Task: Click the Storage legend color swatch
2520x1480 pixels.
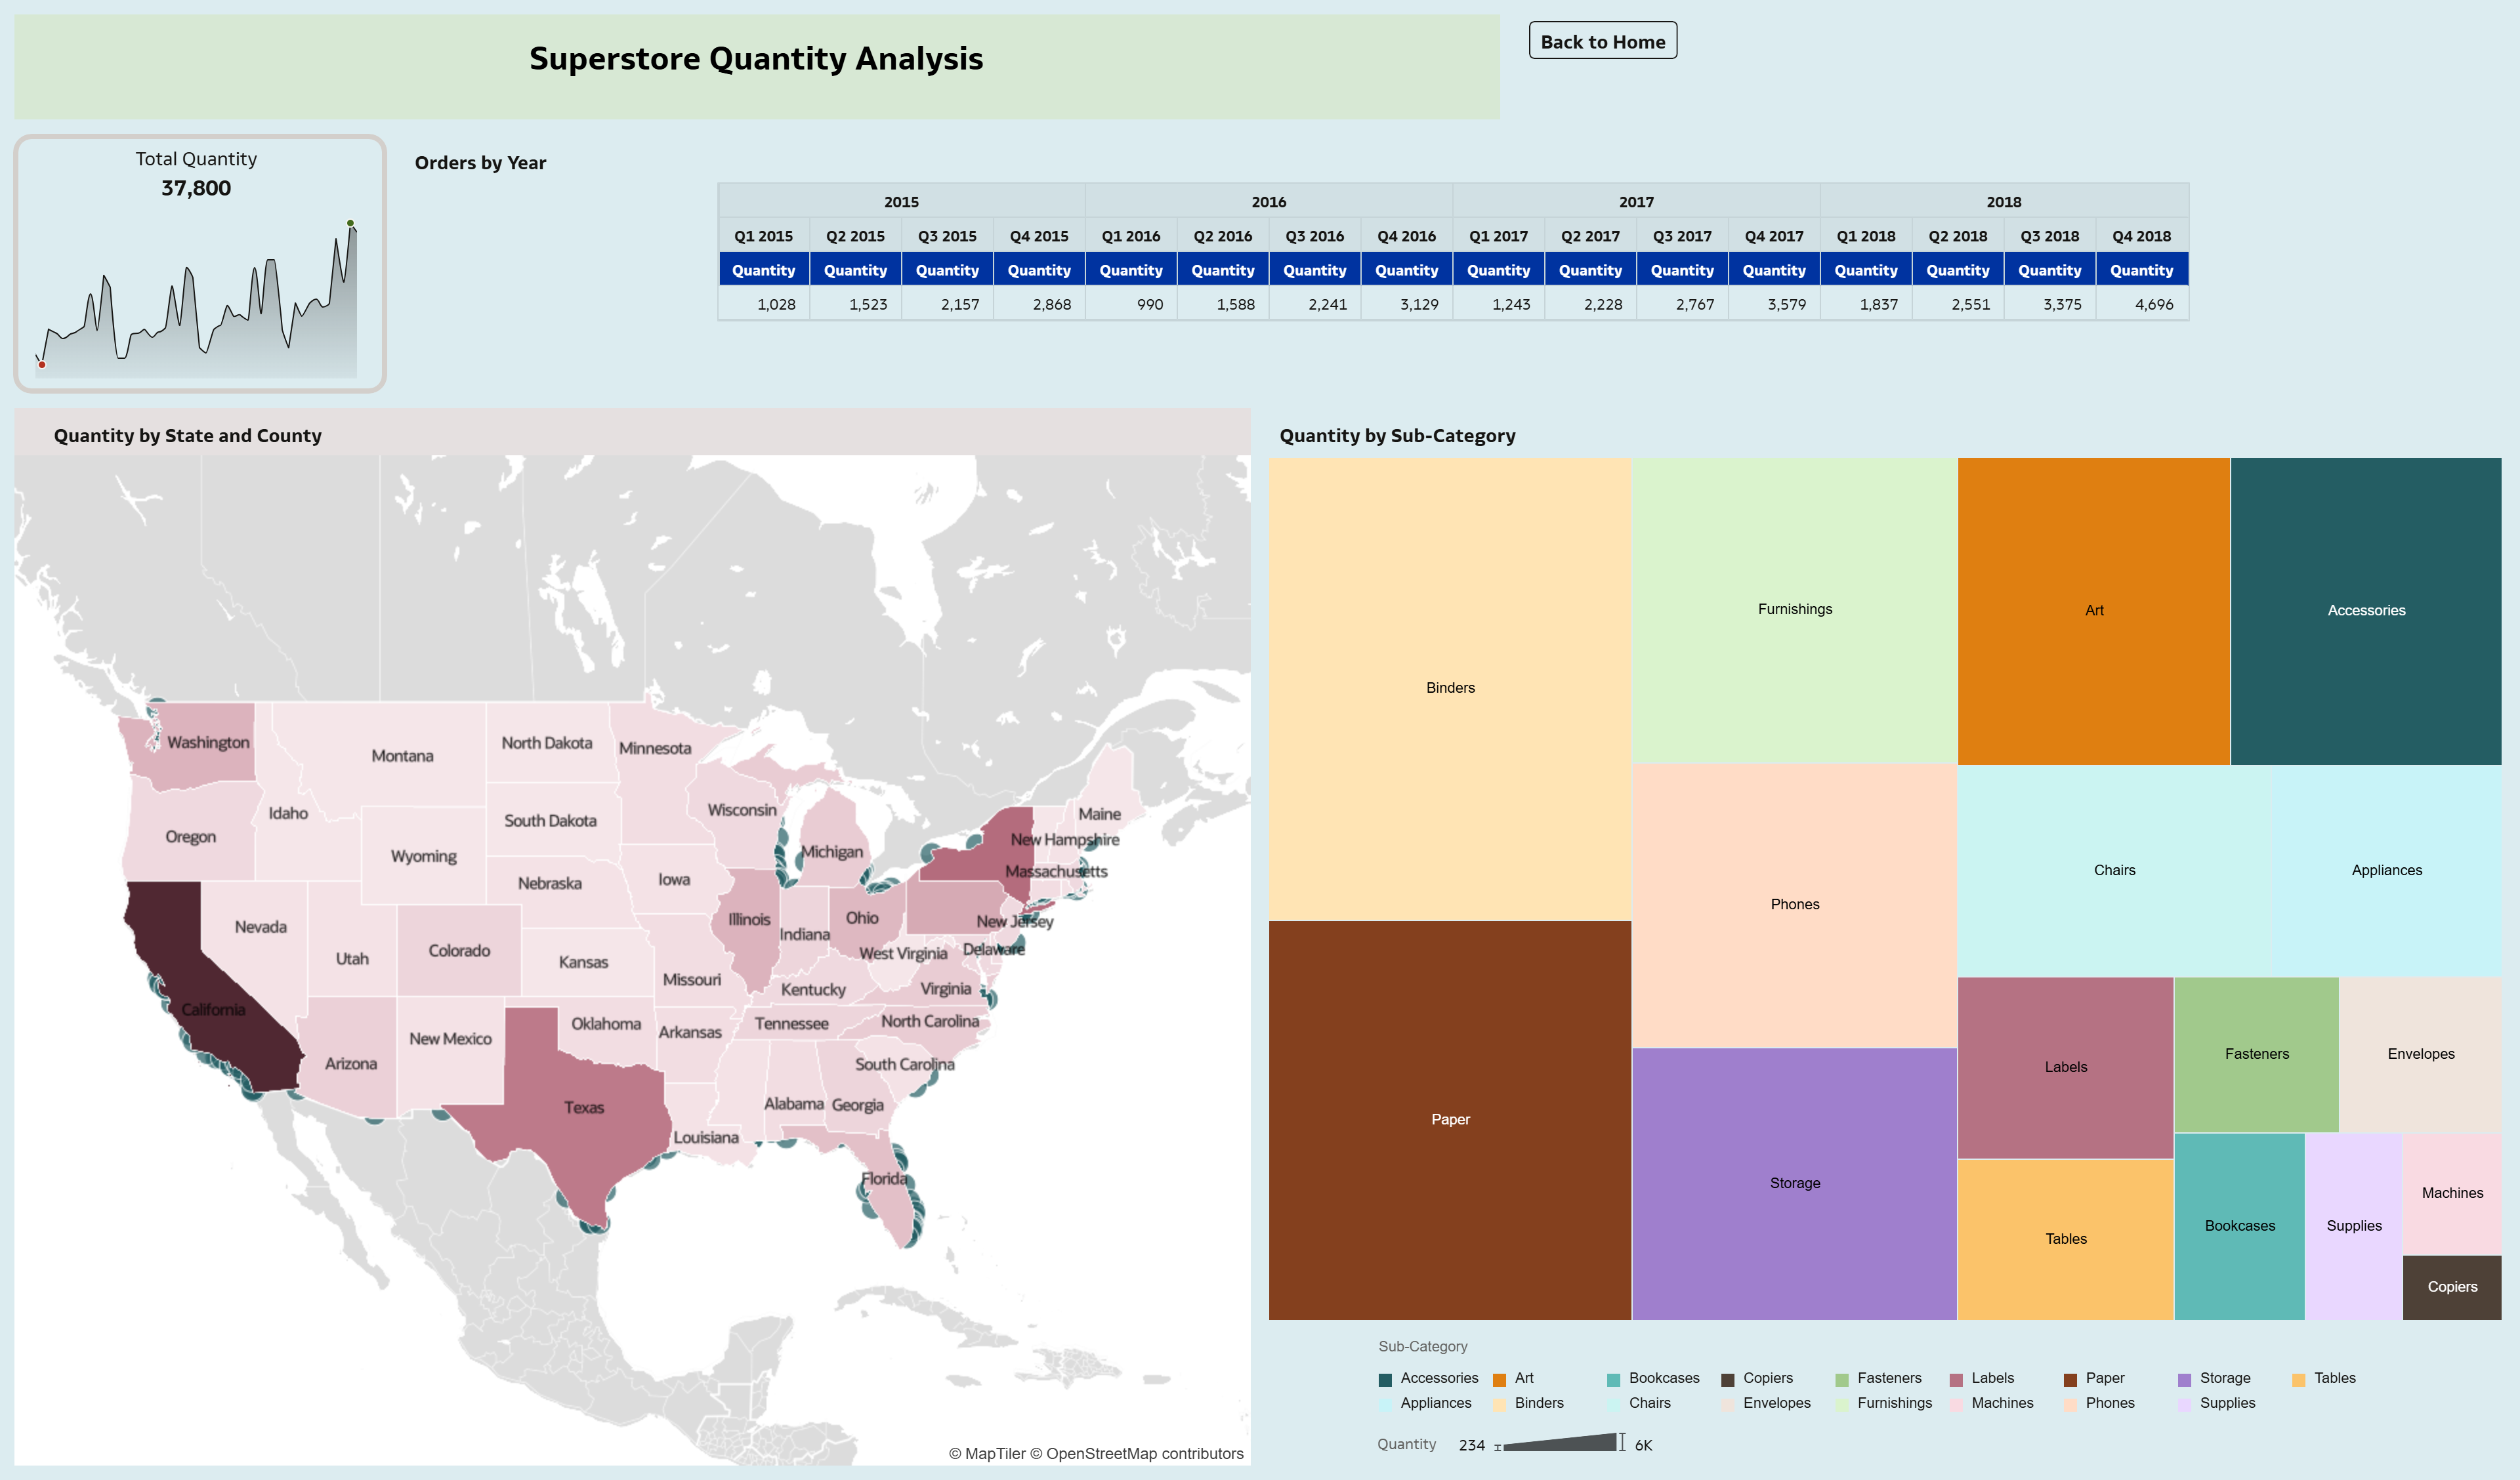Action: pyautogui.click(x=2184, y=1380)
